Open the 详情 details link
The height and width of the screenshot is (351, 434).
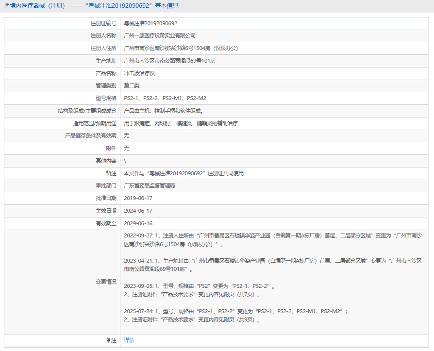point(129,340)
